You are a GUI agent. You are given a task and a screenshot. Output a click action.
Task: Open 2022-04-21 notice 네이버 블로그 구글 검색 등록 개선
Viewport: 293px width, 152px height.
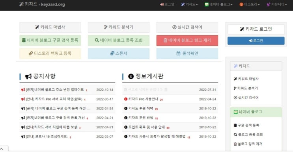pos(55,118)
